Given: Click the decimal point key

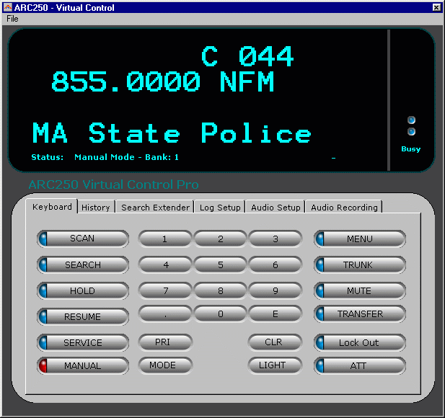Looking at the screenshot, I should (165, 313).
